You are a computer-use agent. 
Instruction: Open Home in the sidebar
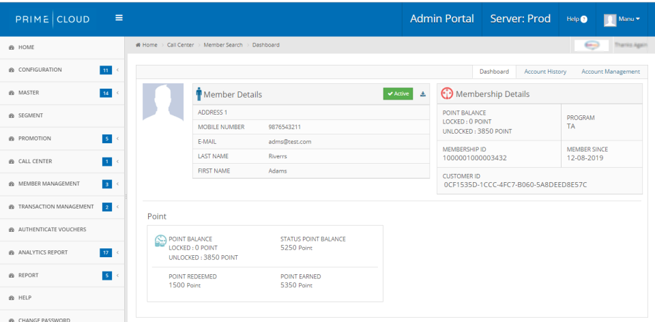pos(62,48)
